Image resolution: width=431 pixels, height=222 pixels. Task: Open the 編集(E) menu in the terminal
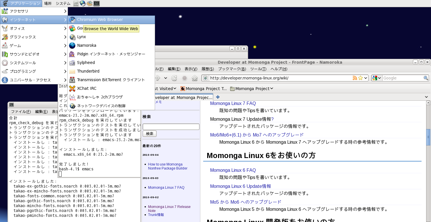41,112
